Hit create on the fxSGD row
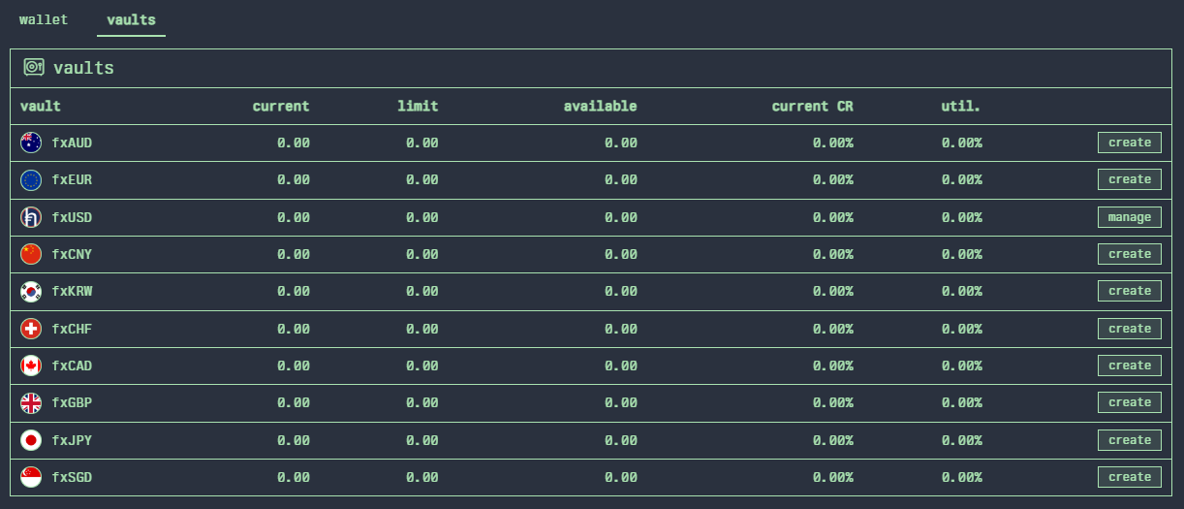The image size is (1184, 509). 1129,477
